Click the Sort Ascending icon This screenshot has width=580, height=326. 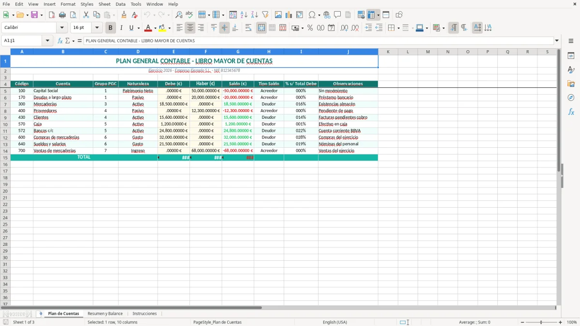244,15
